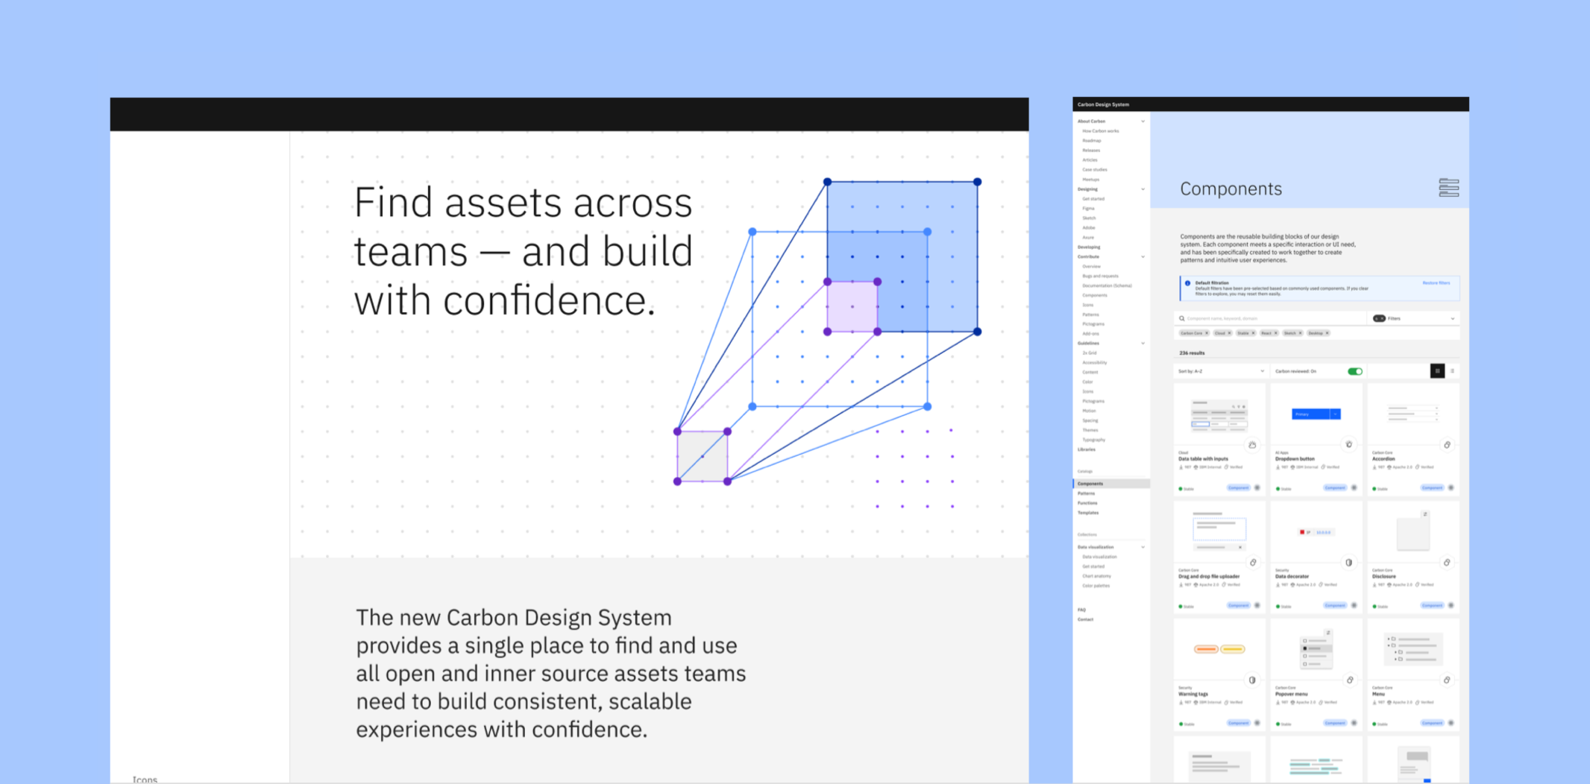Image resolution: width=1590 pixels, height=784 pixels.
Task: Click the Component tag on Disclosure card
Action: tap(1432, 605)
